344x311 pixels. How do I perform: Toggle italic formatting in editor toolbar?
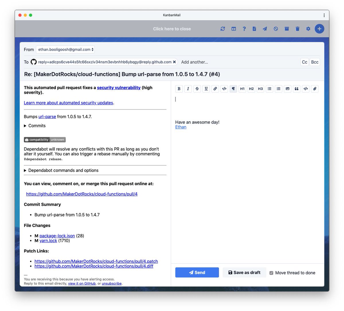(188, 89)
